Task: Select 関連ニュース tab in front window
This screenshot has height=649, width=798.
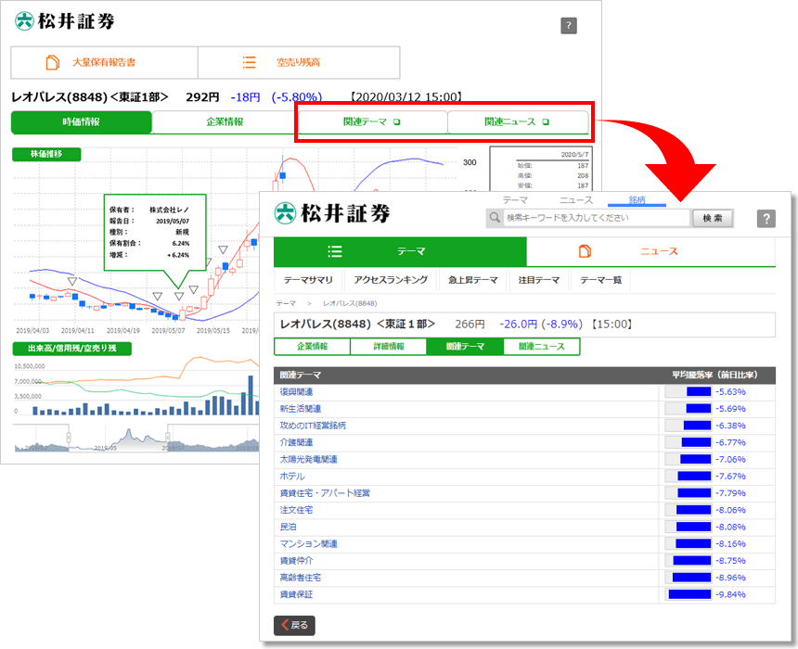Action: (542, 347)
